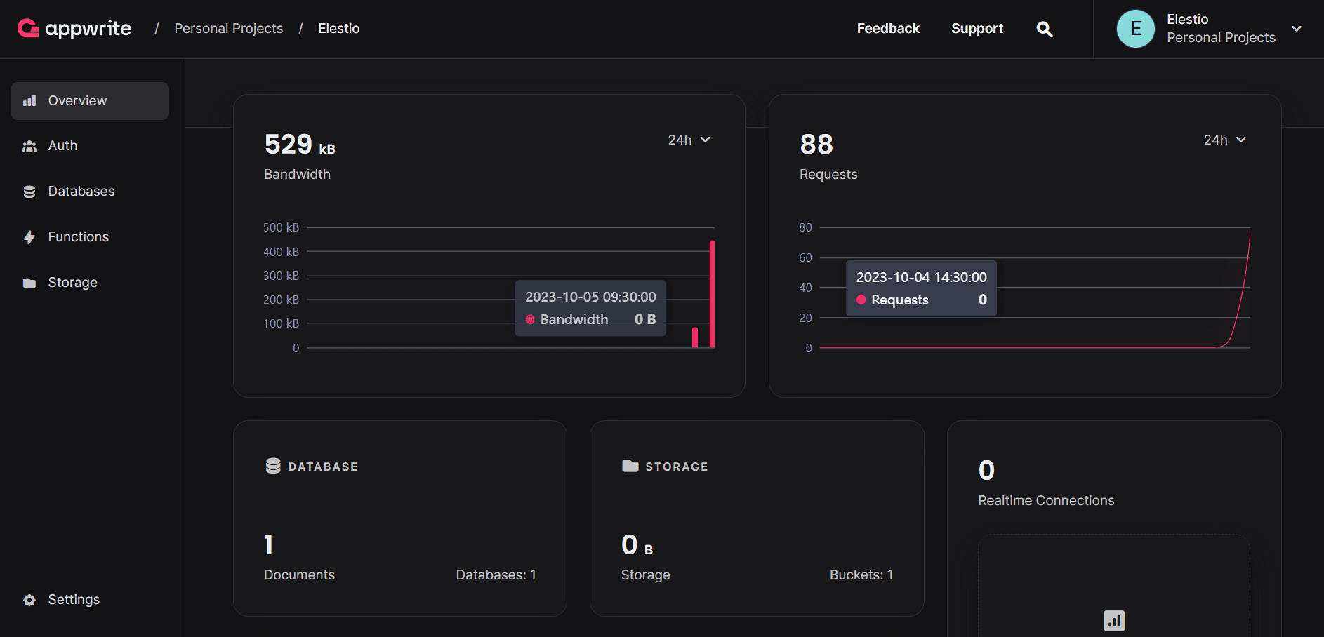1324x637 pixels.
Task: Click the realtime chart placeholder icon
Action: click(1114, 621)
